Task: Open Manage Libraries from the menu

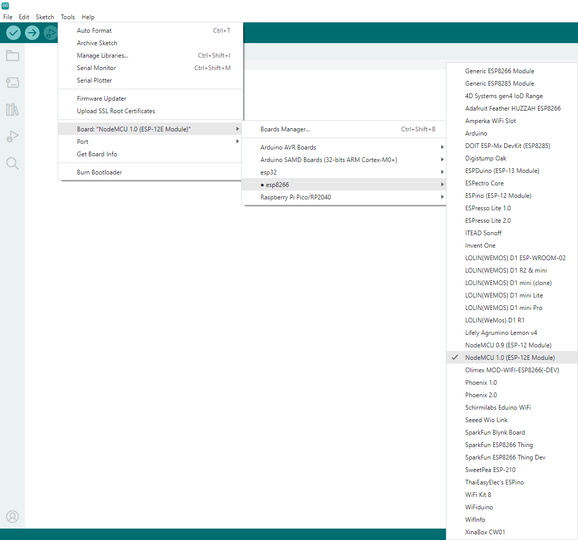Action: [x=150, y=56]
